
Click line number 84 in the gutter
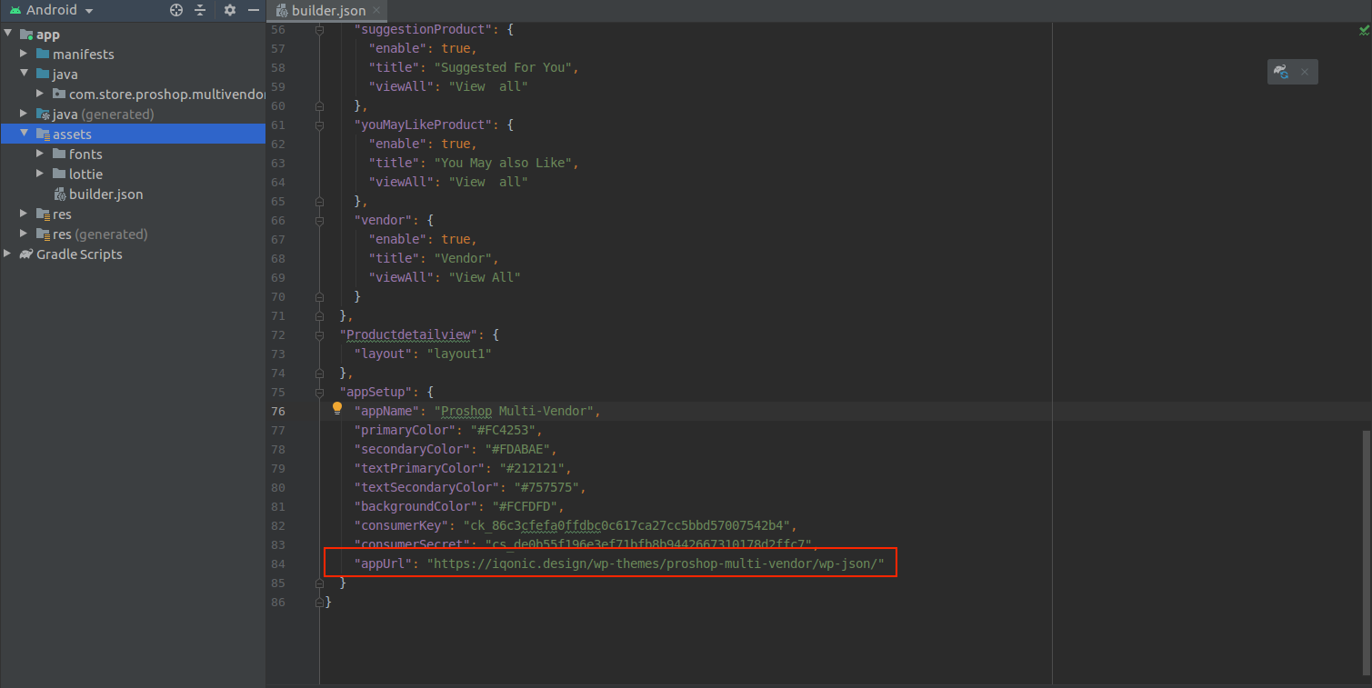point(277,563)
